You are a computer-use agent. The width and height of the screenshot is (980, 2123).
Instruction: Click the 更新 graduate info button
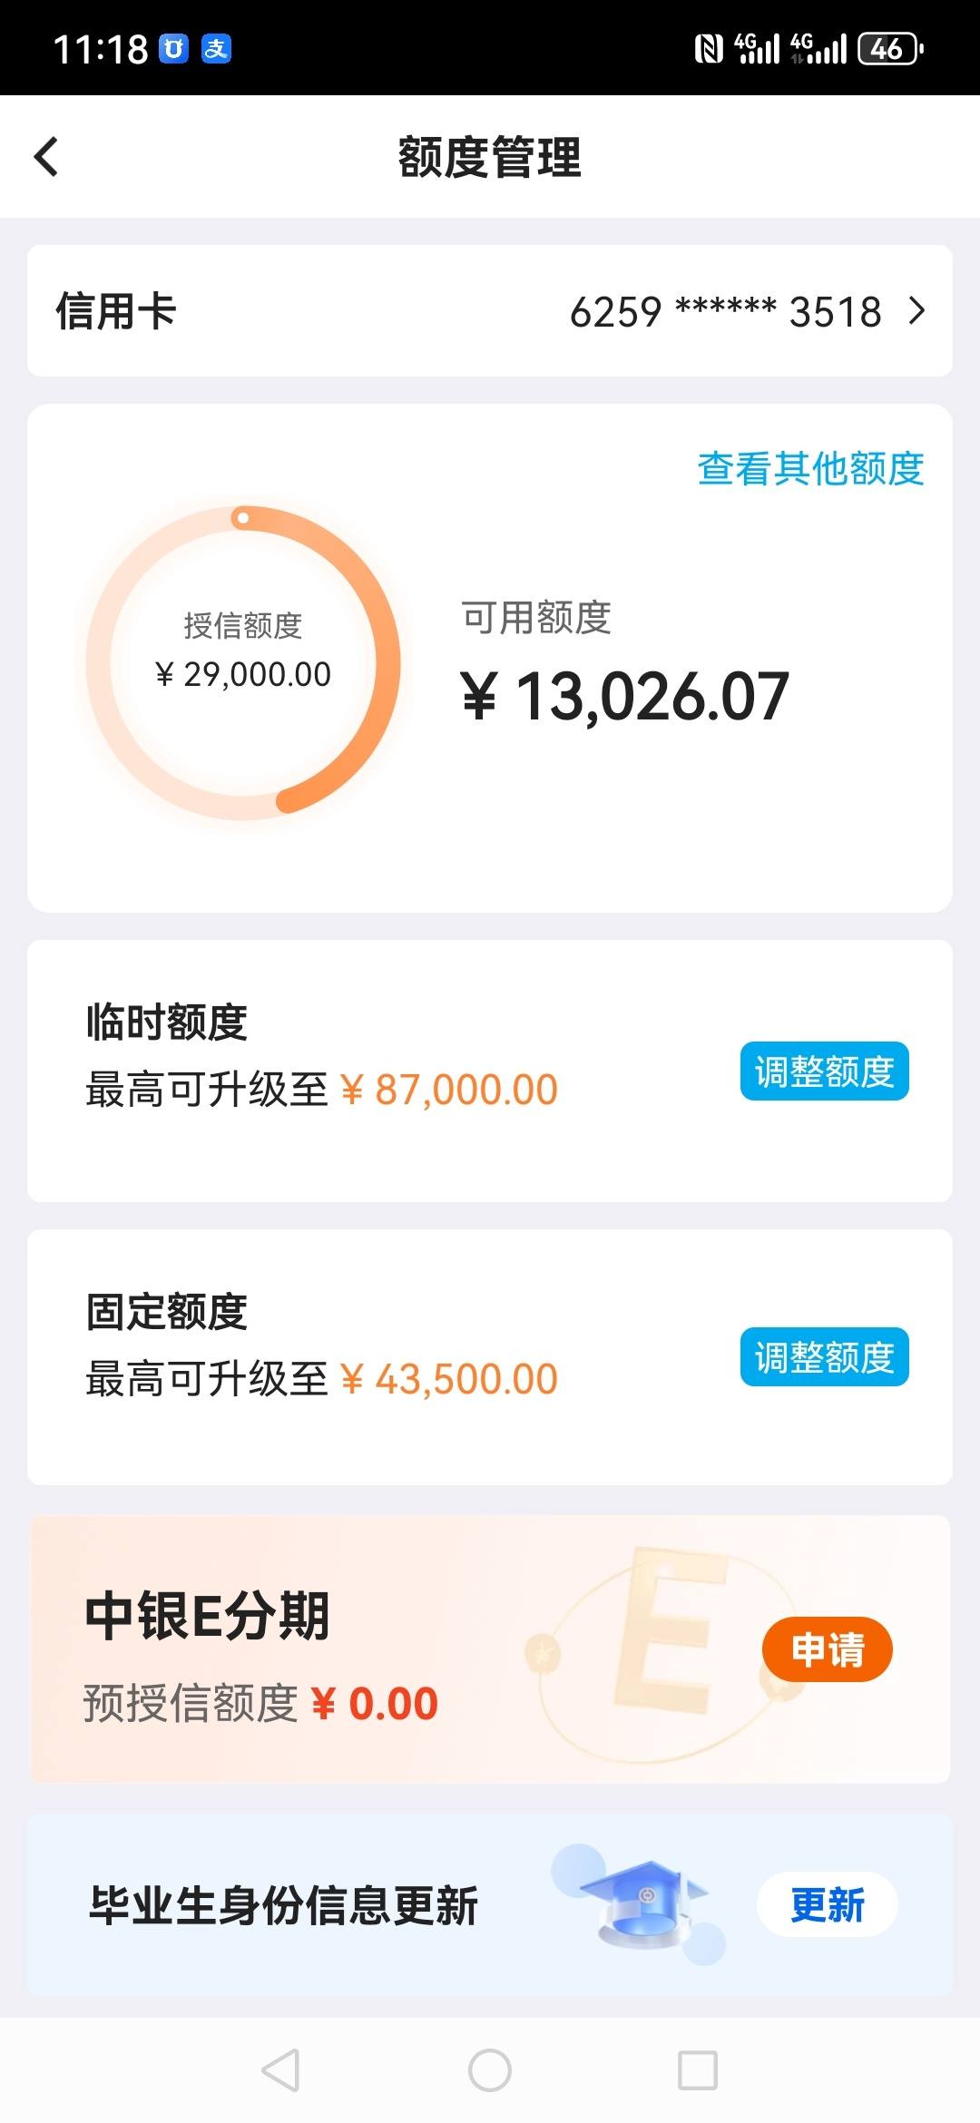pos(827,1904)
